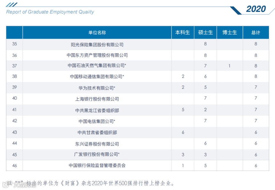Viewport: 275px width, 190px height.
Task: Click row number 41
Action: pyautogui.click(x=14, y=110)
